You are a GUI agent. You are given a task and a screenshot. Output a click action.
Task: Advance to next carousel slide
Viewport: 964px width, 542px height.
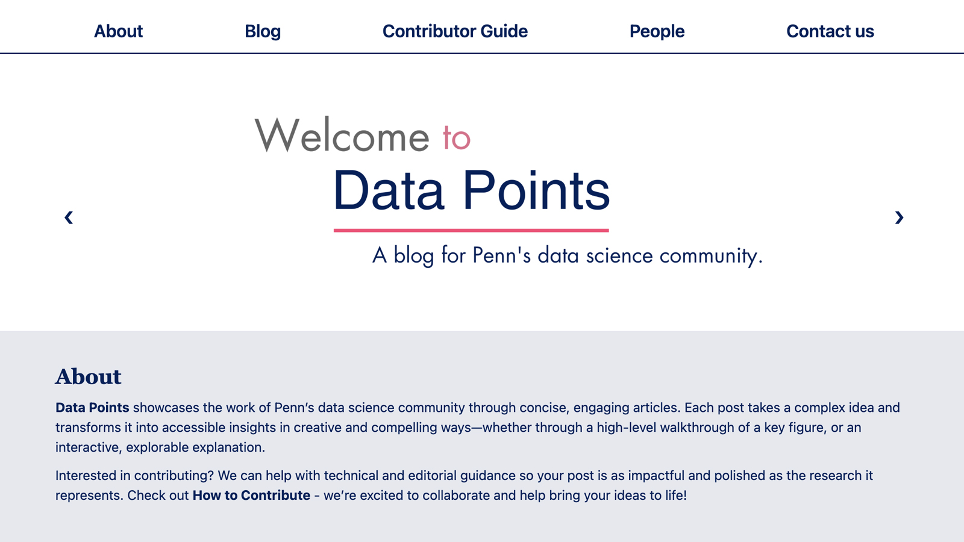click(899, 217)
